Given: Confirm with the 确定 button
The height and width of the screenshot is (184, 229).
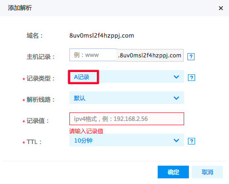Looking at the screenshot, I should 173,172.
